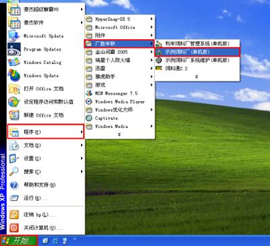The height and width of the screenshot is (246, 270).
Task: Launch Windows Media Player icon
Action: pos(89,102)
